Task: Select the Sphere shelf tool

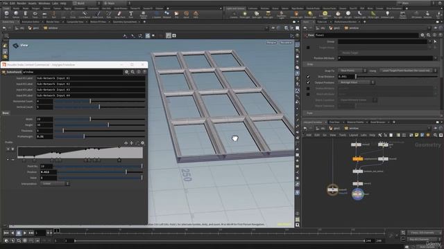Action: (16, 14)
